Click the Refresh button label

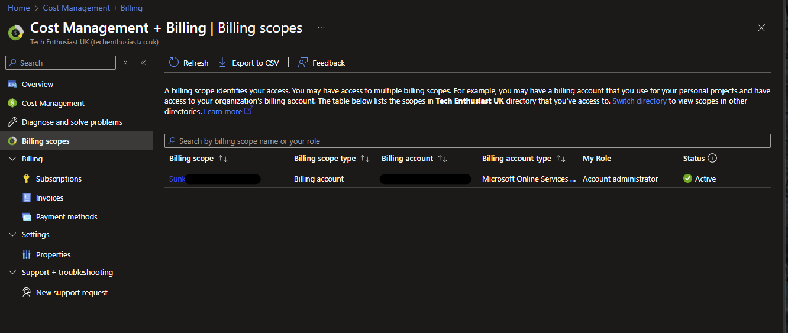coord(196,63)
